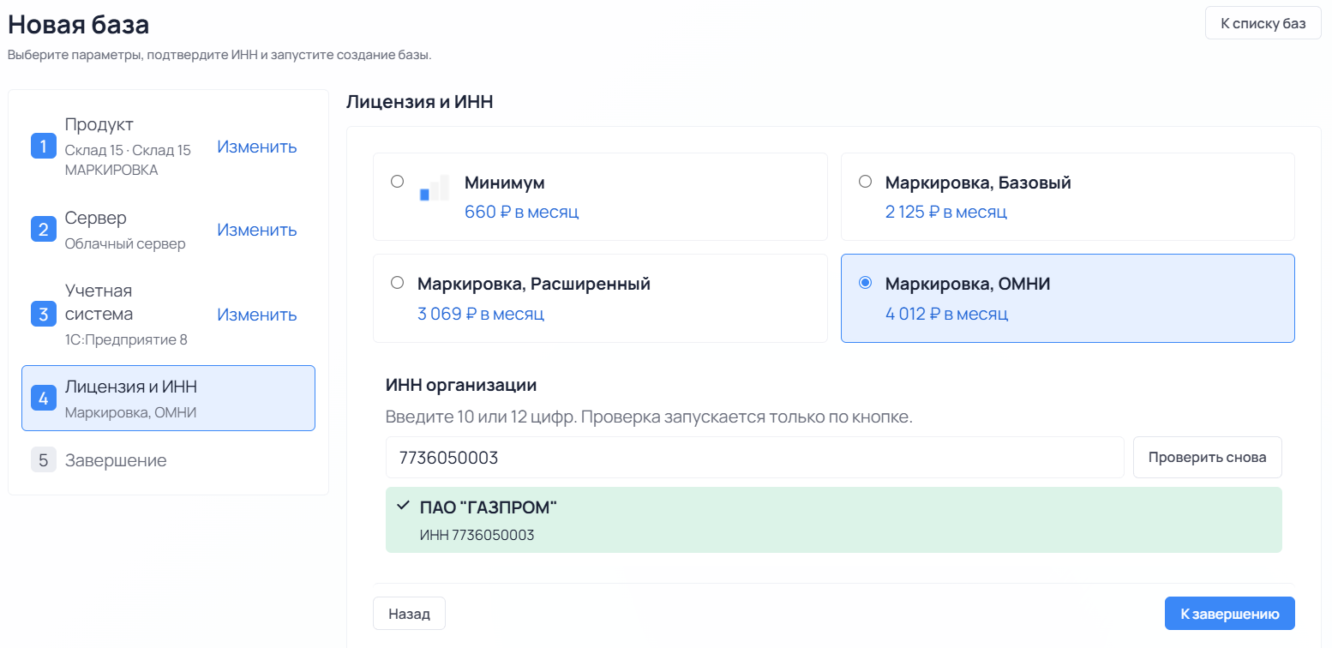1332x648 pixels.
Task: Click the Облачный сервер subtitle
Action: tap(125, 243)
